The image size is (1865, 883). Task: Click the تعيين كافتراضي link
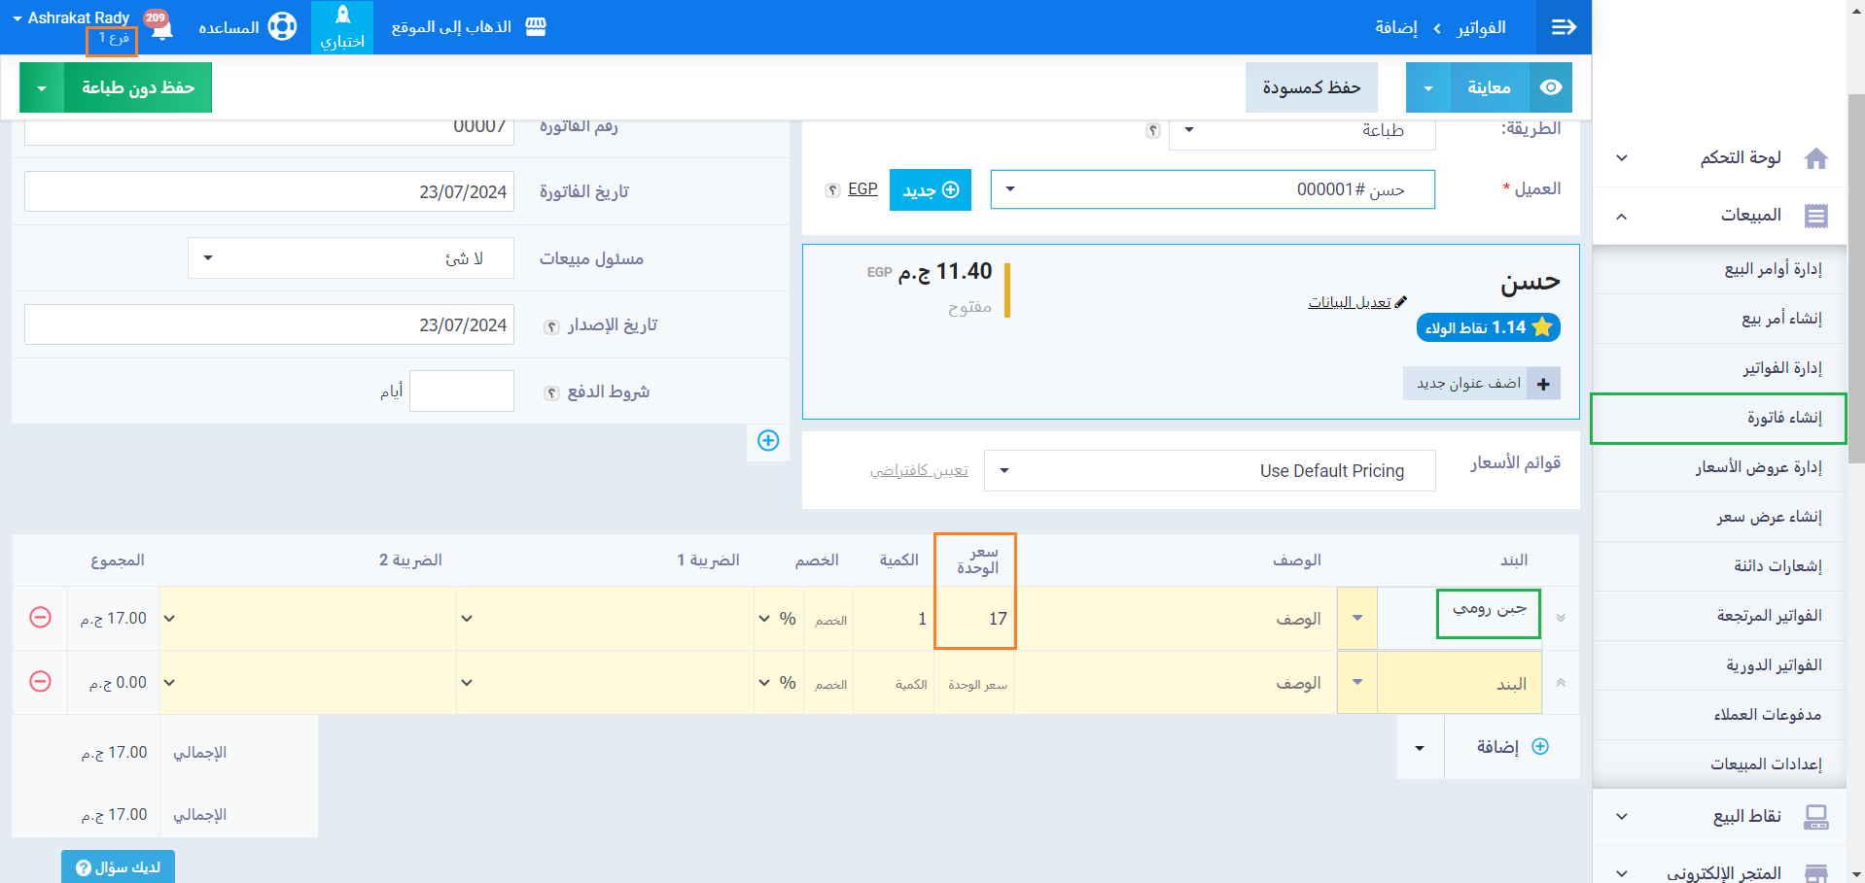[919, 471]
